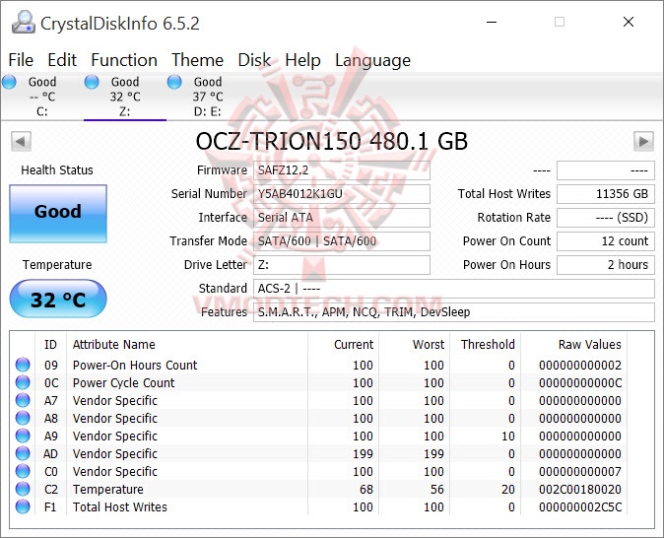This screenshot has height=538, width=664.
Task: Click the Firmware field SAFZ12.2
Action: (x=342, y=170)
